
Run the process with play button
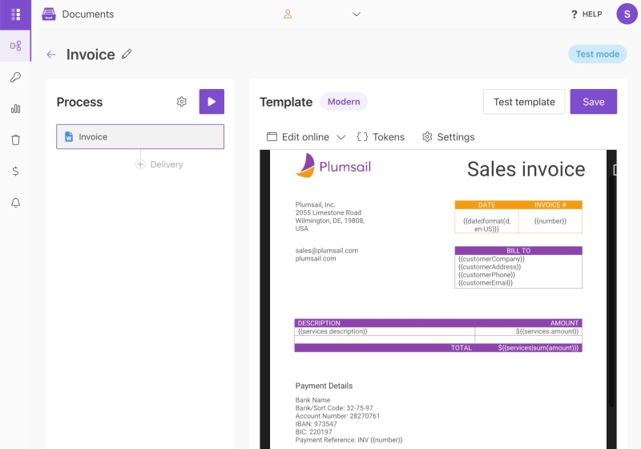[212, 101]
